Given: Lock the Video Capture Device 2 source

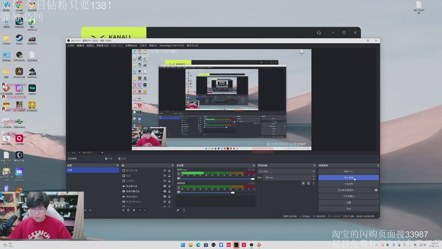Looking at the screenshot, I should pyautogui.click(x=170, y=201).
